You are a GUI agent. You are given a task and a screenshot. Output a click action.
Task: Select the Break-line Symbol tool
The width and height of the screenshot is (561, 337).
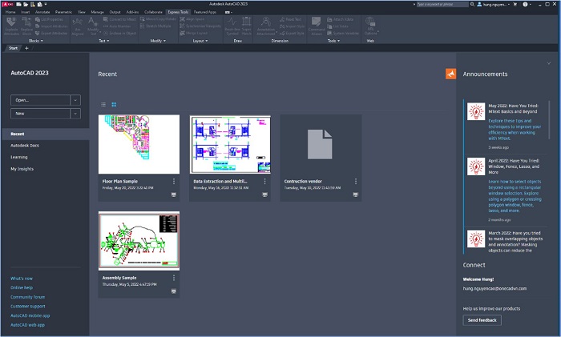232,26
